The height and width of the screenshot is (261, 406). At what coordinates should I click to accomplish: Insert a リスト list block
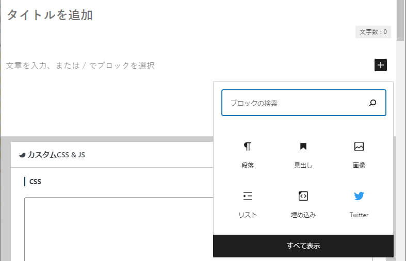pos(247,205)
